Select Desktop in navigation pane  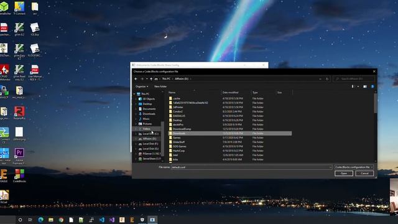147,104
